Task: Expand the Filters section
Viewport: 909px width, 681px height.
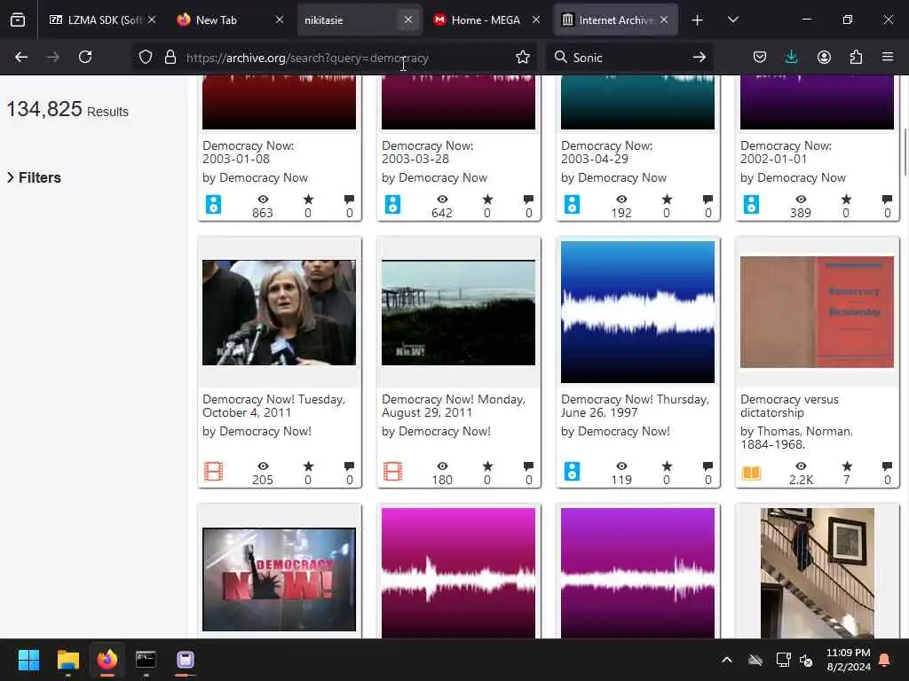Action: [35, 177]
